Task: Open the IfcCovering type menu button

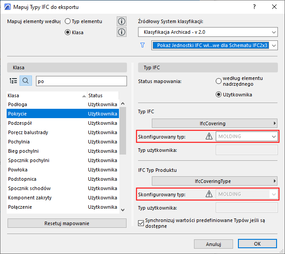Action: pyautogui.click(x=215, y=123)
